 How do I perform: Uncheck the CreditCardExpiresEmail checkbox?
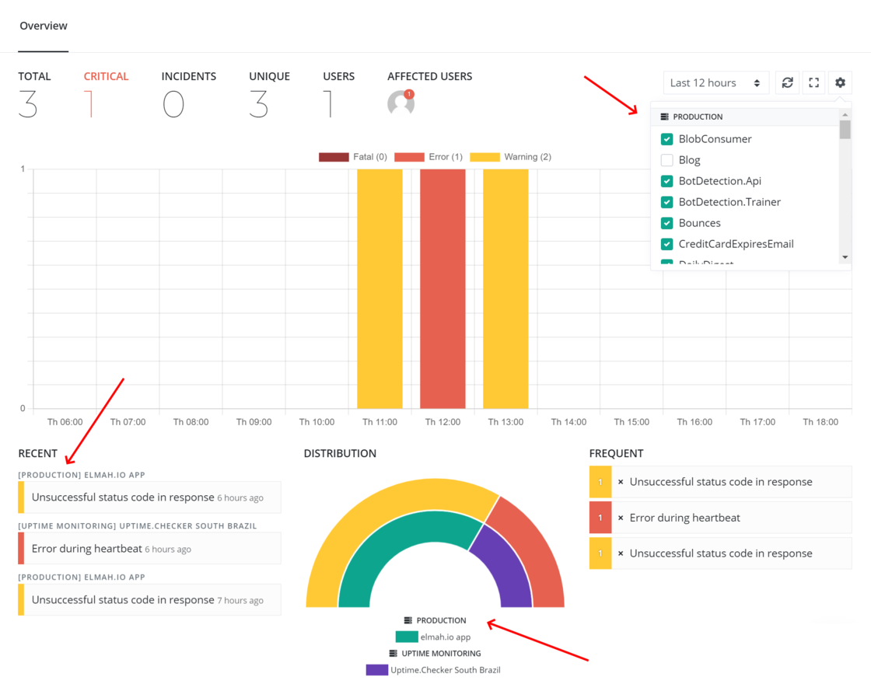(667, 244)
